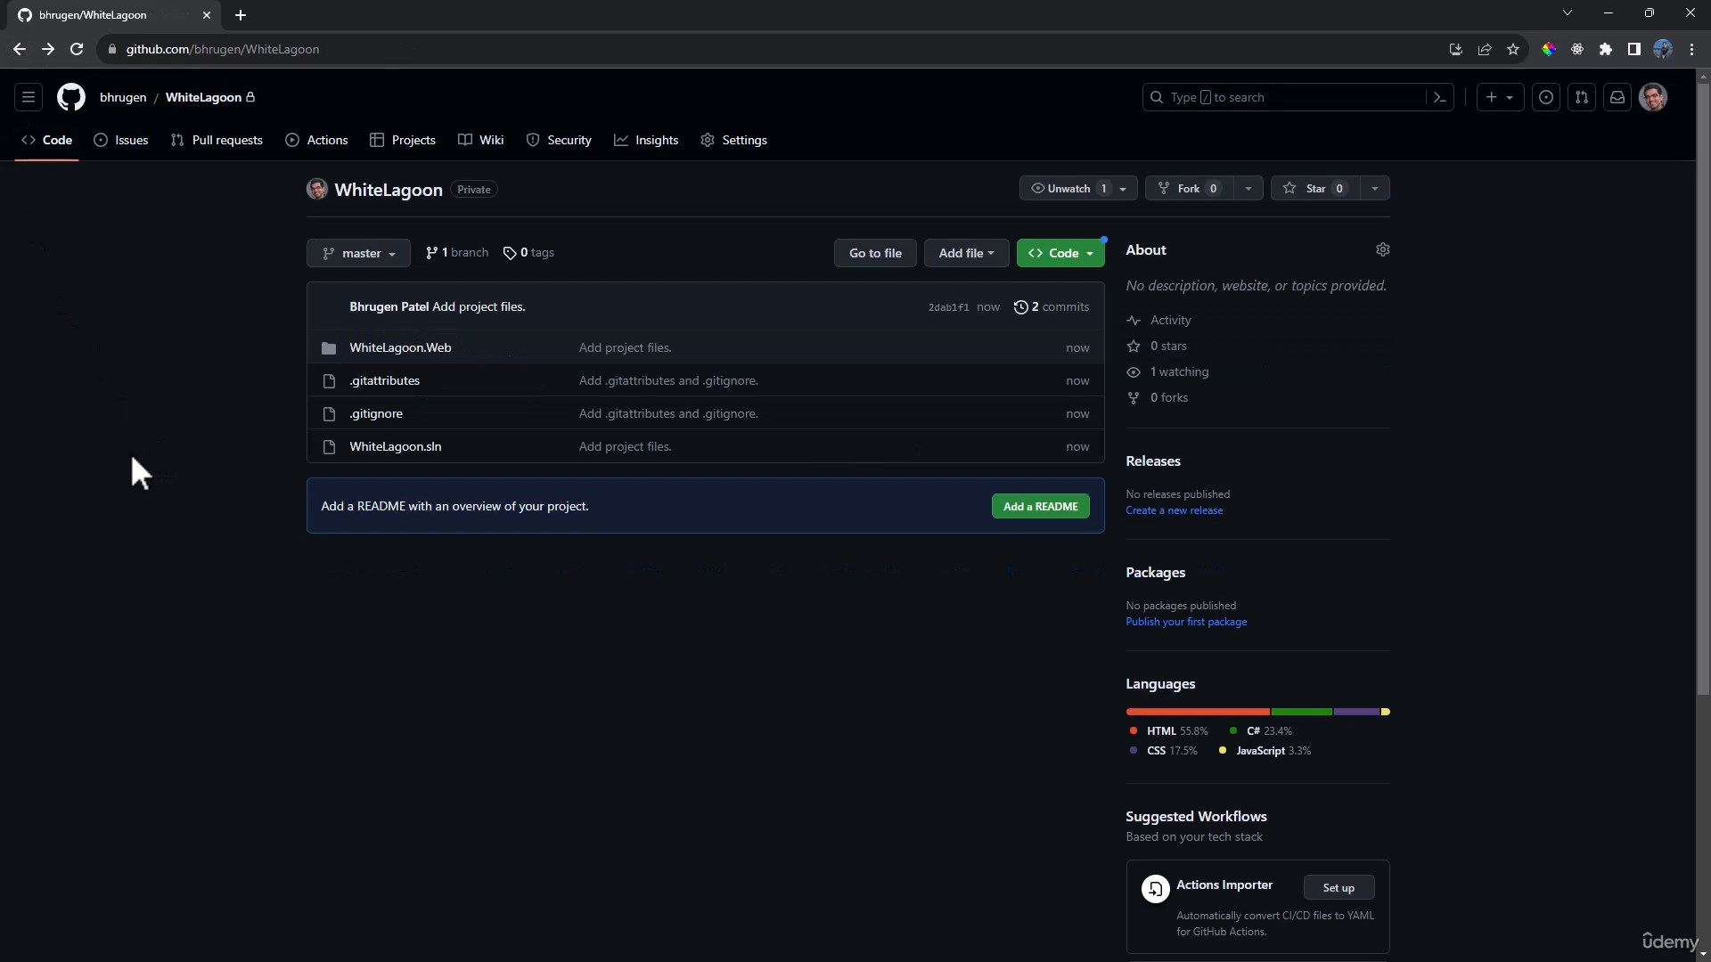Open the Add file dropdown
Image resolution: width=1711 pixels, height=962 pixels.
[966, 253]
